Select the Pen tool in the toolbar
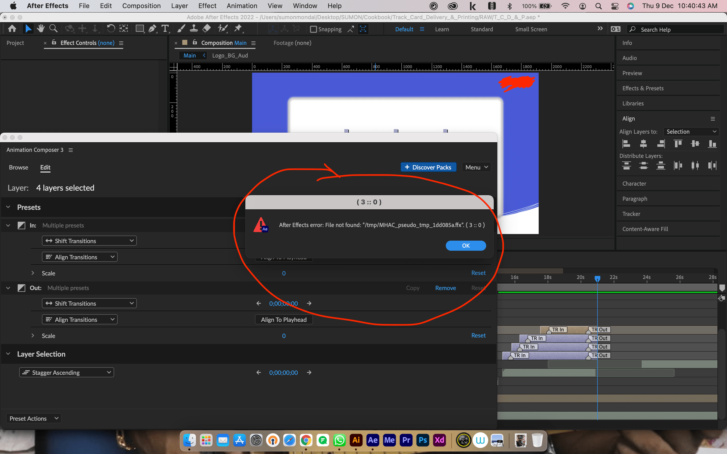 [152, 29]
